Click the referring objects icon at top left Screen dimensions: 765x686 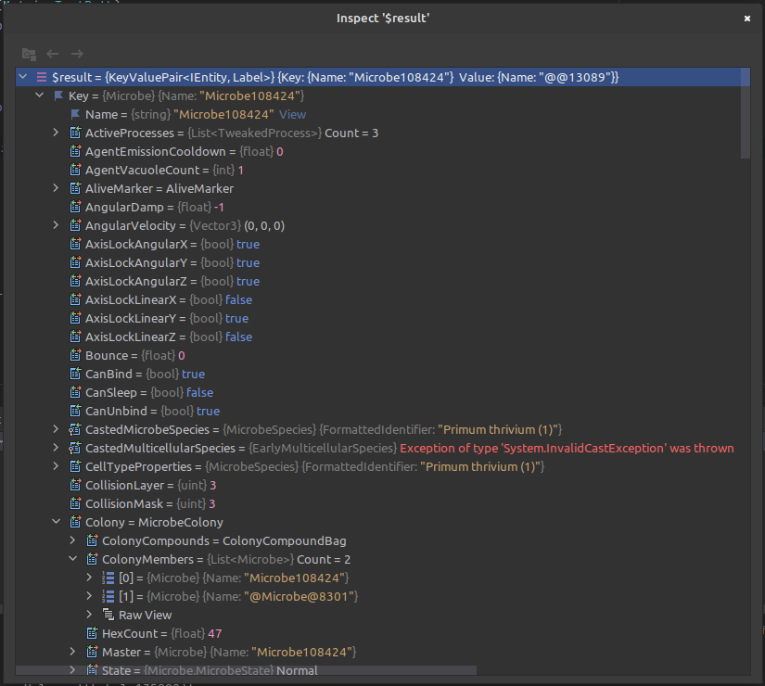(x=28, y=54)
